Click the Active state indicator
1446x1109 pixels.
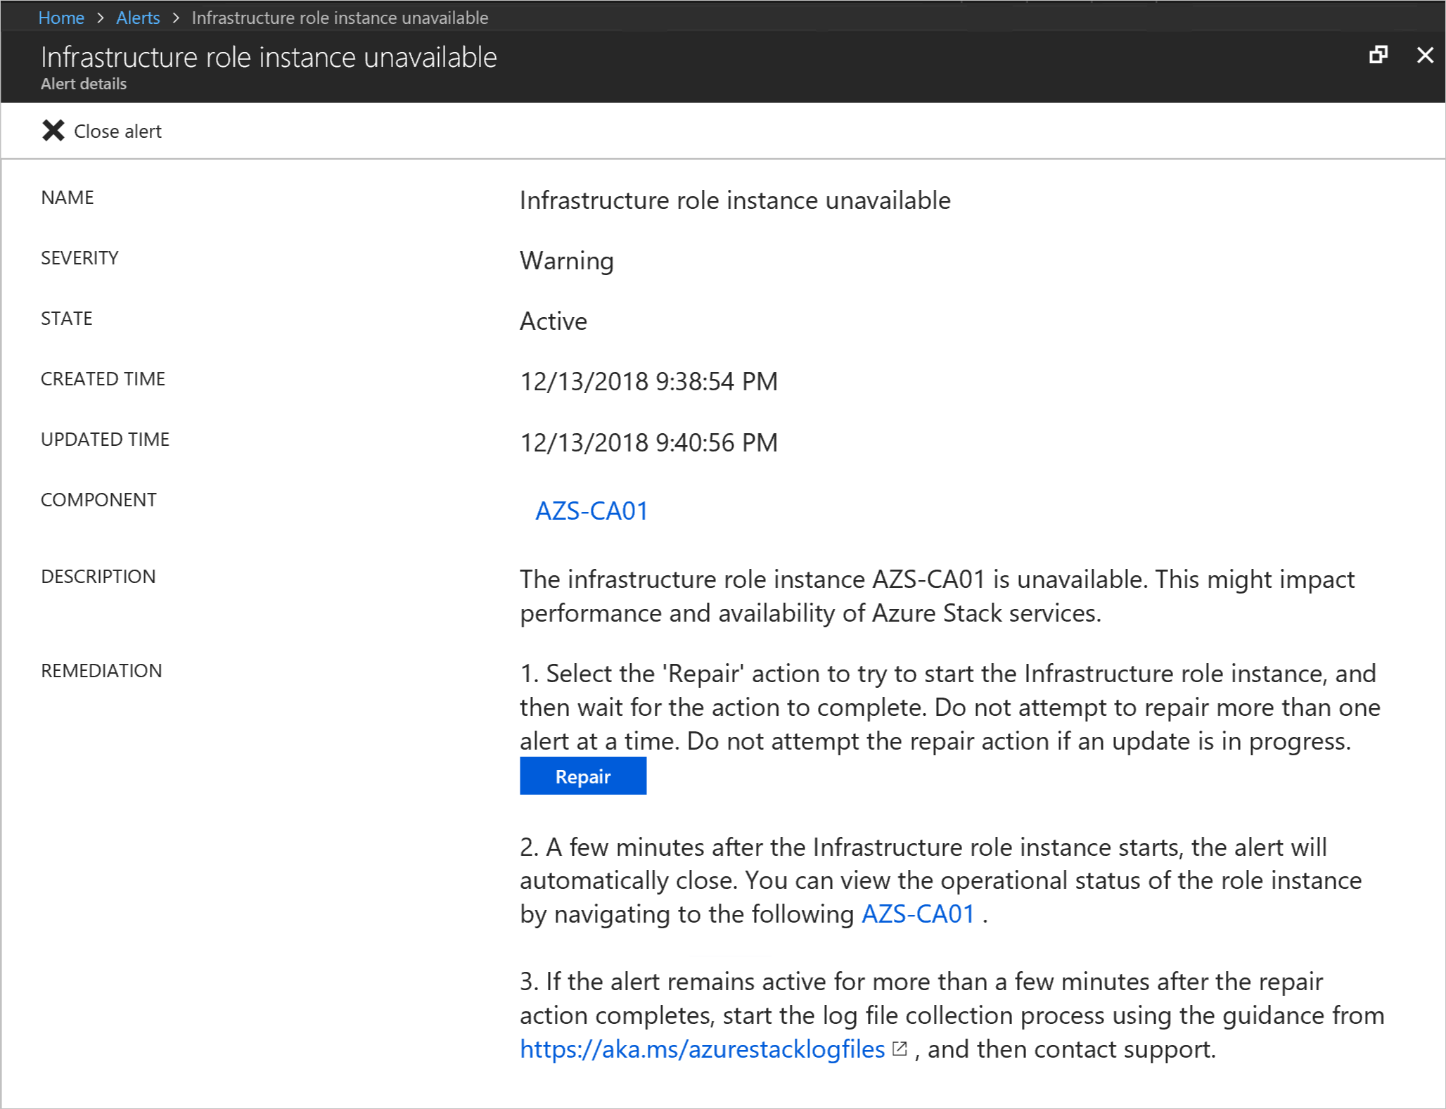(554, 321)
